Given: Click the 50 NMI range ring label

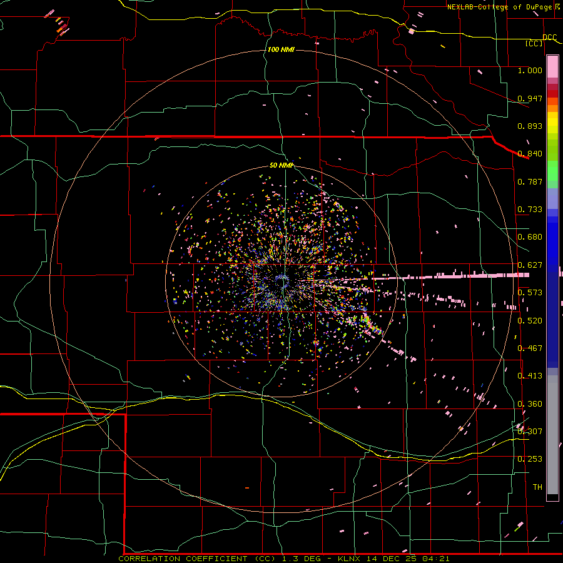Looking at the screenshot, I should click(281, 166).
